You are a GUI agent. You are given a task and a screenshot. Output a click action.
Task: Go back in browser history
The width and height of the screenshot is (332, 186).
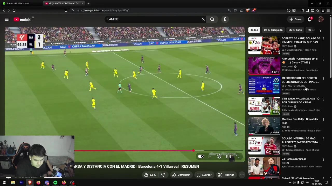(4, 10)
